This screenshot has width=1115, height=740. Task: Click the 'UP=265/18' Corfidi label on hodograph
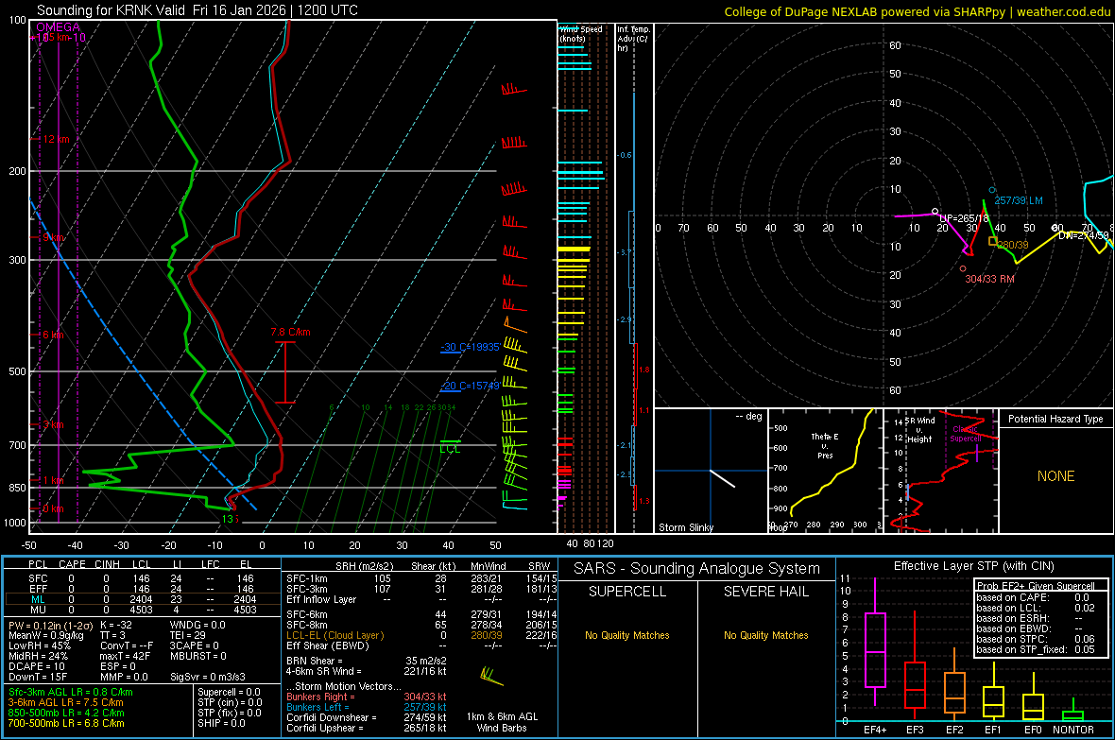coord(964,218)
